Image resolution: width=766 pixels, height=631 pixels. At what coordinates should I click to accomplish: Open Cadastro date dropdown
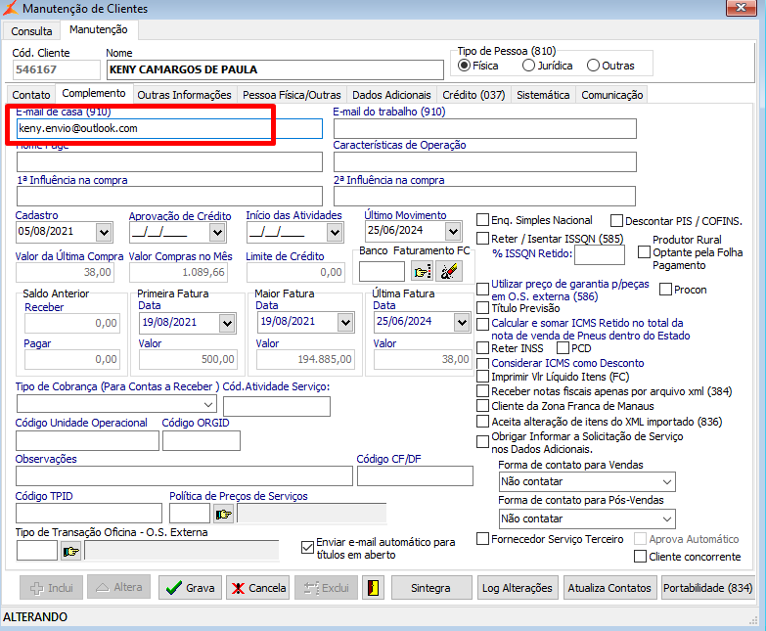coord(104,232)
